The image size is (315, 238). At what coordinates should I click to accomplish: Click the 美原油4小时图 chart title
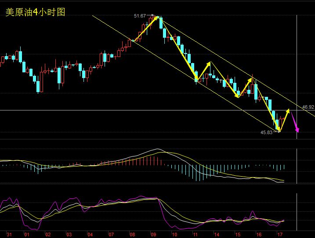click(35, 12)
